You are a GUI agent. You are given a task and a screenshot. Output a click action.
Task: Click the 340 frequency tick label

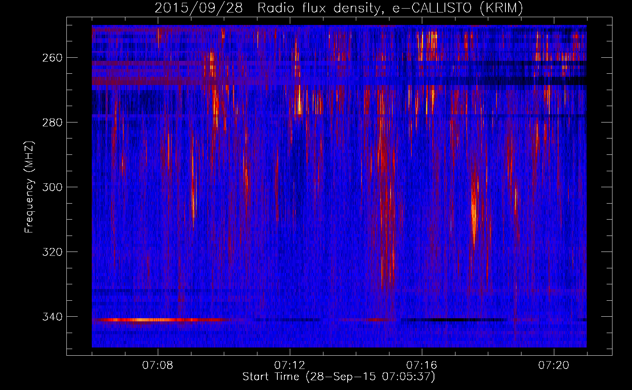(52, 316)
